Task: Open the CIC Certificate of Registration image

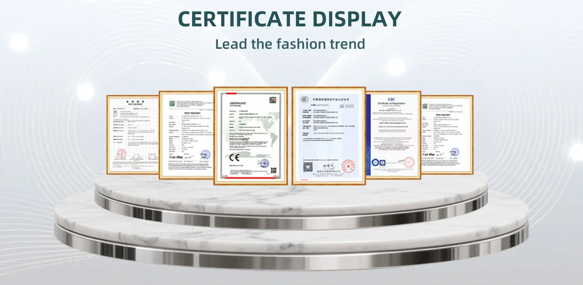Action: pyautogui.click(x=394, y=135)
